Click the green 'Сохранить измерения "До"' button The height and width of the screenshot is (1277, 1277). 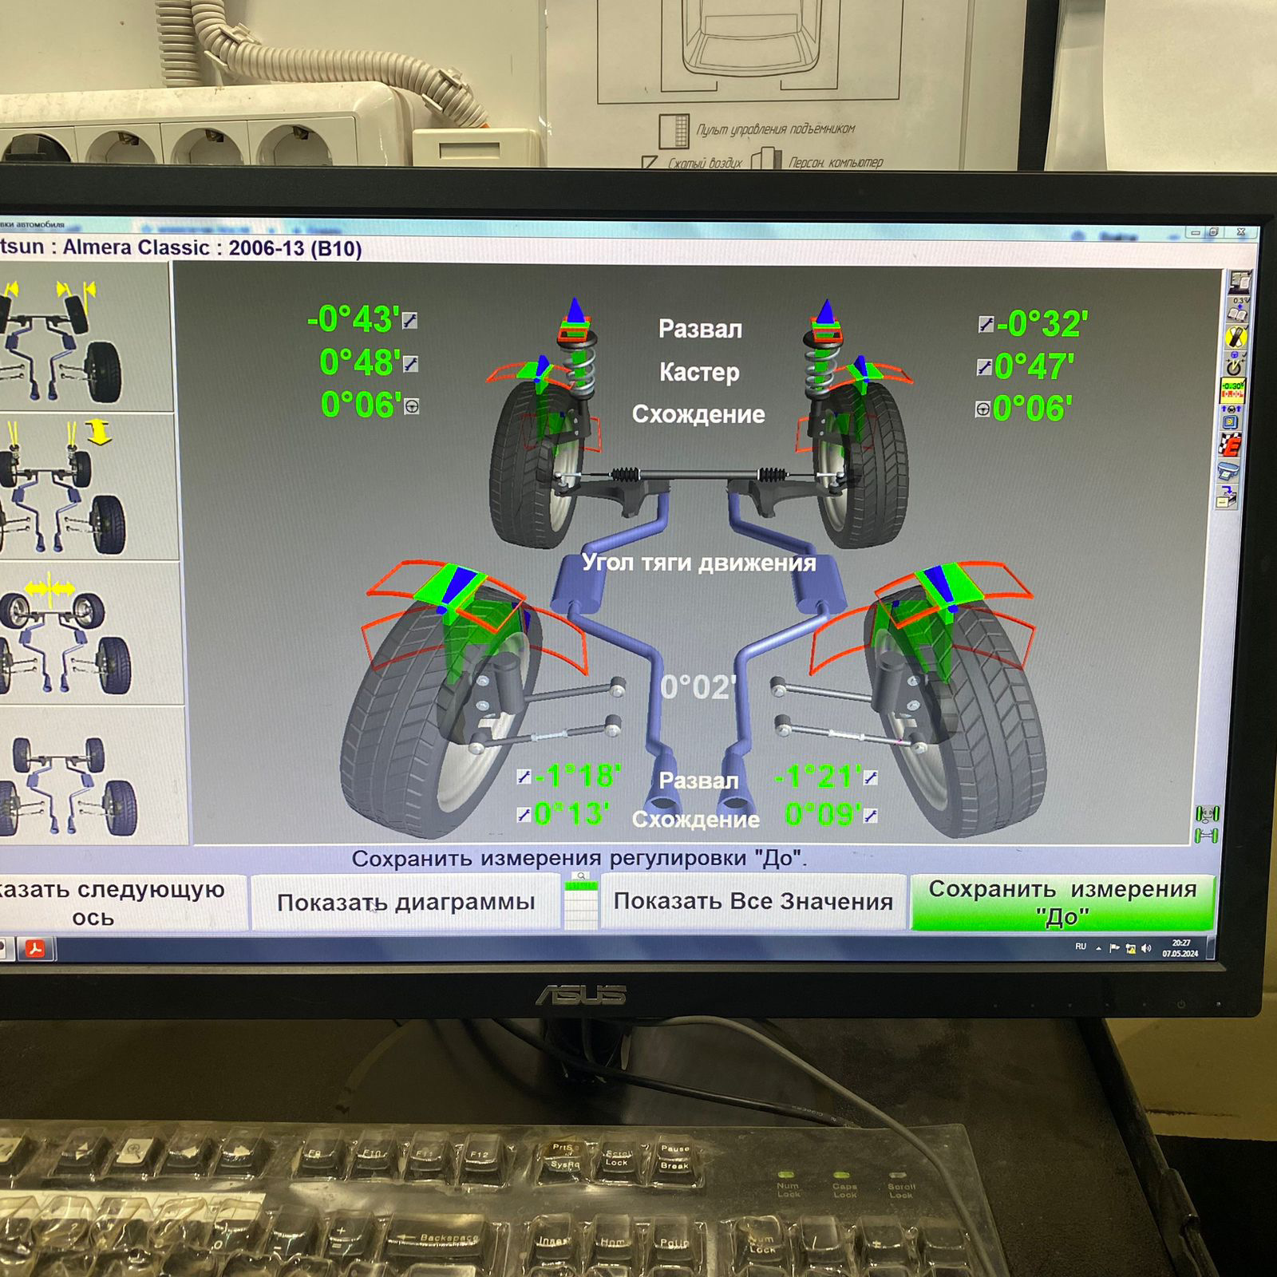click(1062, 902)
